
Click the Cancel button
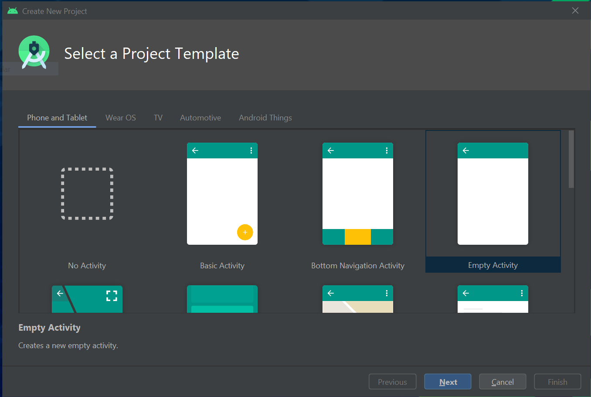[502, 381]
